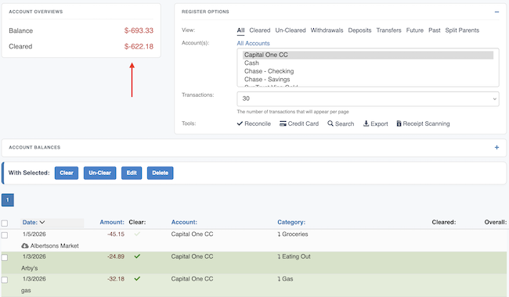Screen dimensions: 509x297
Task: Sort by the Category column header
Action: pyautogui.click(x=291, y=222)
